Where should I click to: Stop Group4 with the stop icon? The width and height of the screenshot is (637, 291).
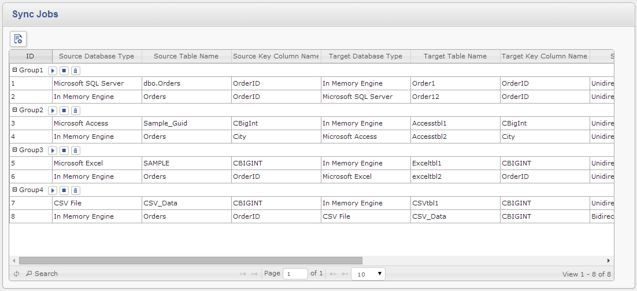(x=64, y=190)
